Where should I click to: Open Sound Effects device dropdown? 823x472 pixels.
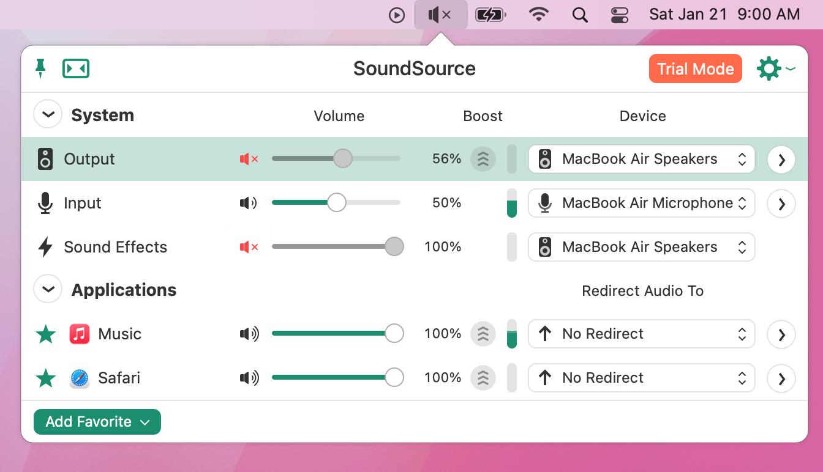[641, 247]
